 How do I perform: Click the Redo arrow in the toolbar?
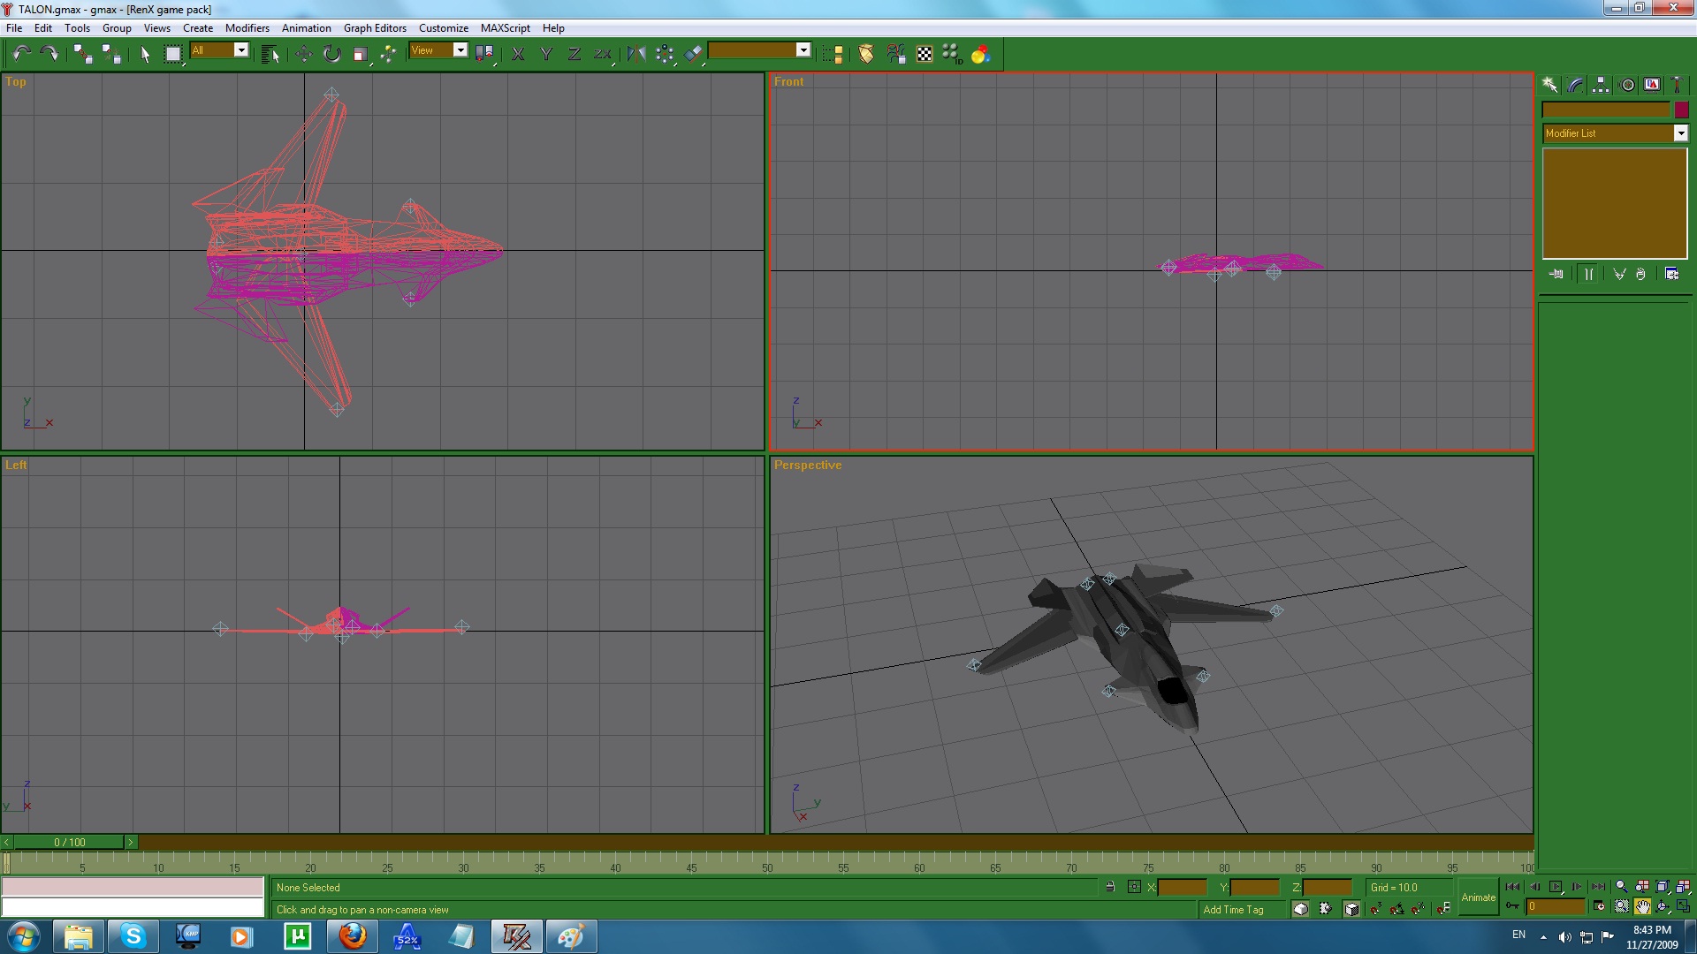click(49, 54)
